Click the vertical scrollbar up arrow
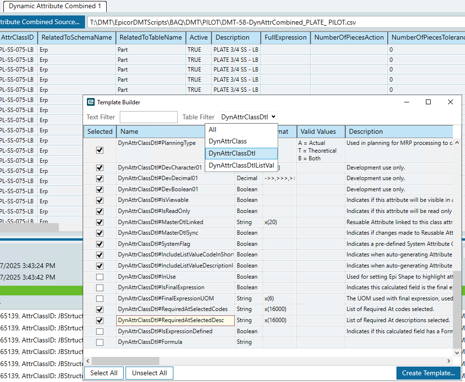 pyautogui.click(x=457, y=142)
